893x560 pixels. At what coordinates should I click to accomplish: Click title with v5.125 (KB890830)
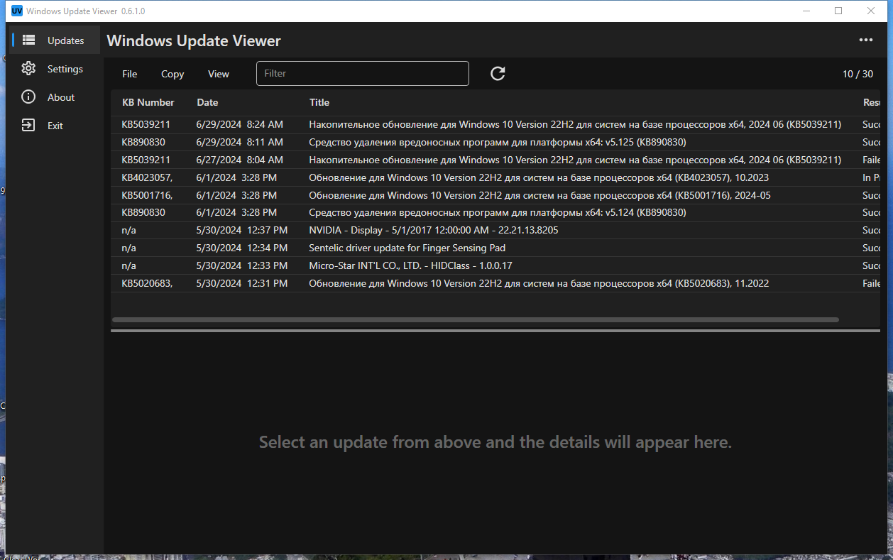point(498,142)
